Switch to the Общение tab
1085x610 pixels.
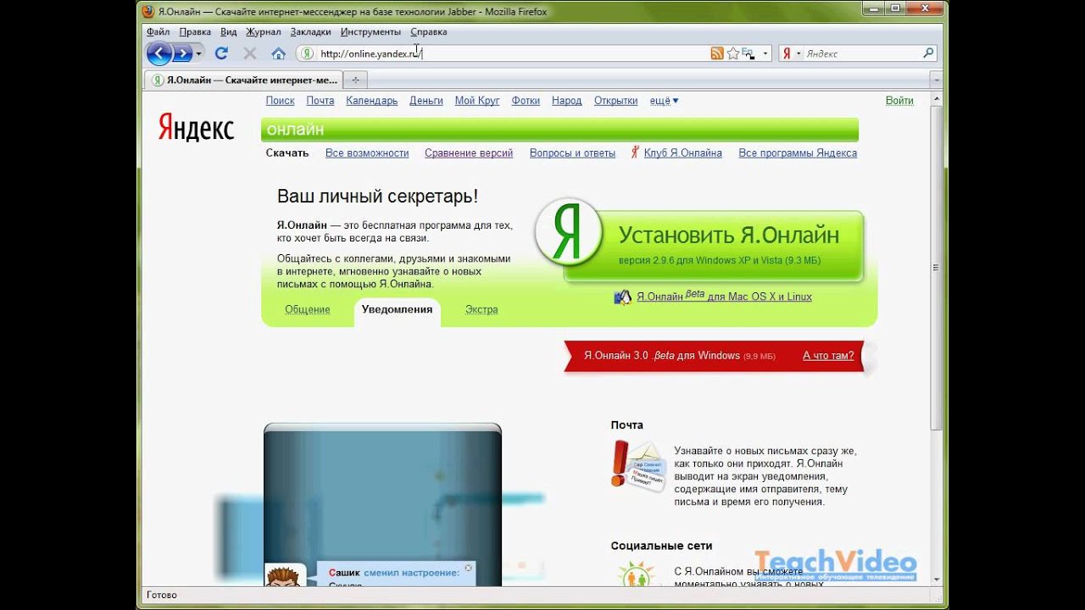pos(307,309)
